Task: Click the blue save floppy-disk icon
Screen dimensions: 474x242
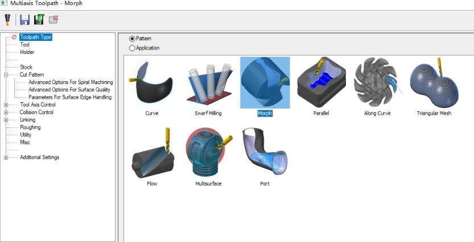Action: pyautogui.click(x=24, y=20)
